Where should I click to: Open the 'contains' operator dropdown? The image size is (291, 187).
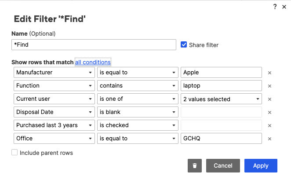(x=138, y=86)
